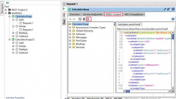The height and width of the screenshot is (99, 176).
Task: Click the Test workspace label in navigator
Action: click(7, 7)
